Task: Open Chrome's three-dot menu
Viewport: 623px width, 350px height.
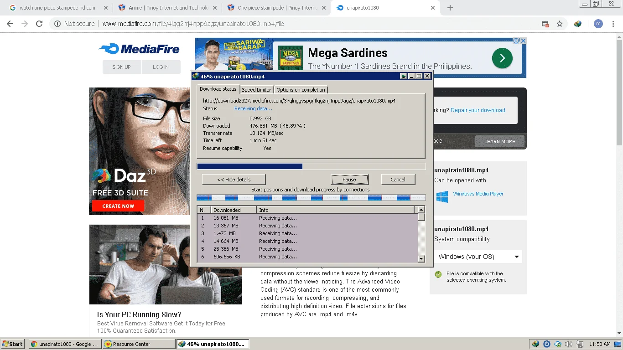Action: 614,24
